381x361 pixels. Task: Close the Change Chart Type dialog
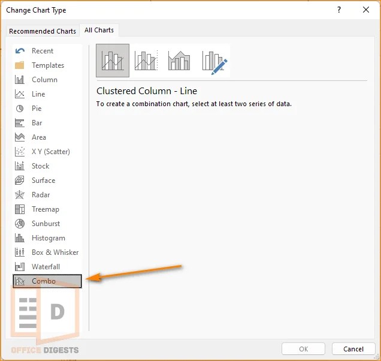pyautogui.click(x=366, y=10)
